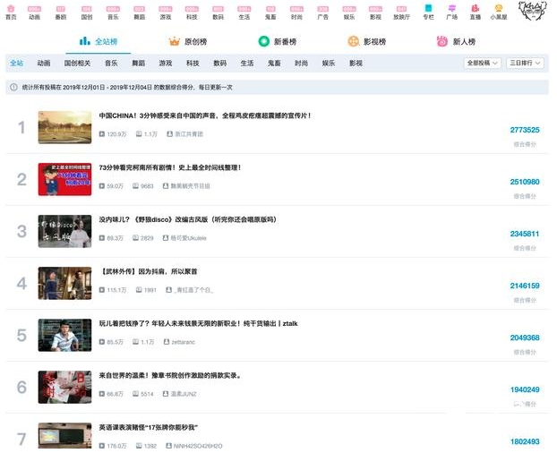Open the 直播 live streaming icon

tap(476, 13)
